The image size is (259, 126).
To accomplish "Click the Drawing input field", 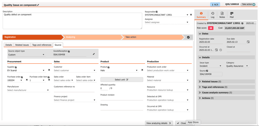I will [122, 108].
